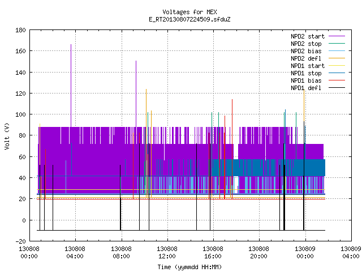Click the 130808 12:00 x-axis tick label
Viewport: 362px width, 272px height.
pyautogui.click(x=167, y=252)
